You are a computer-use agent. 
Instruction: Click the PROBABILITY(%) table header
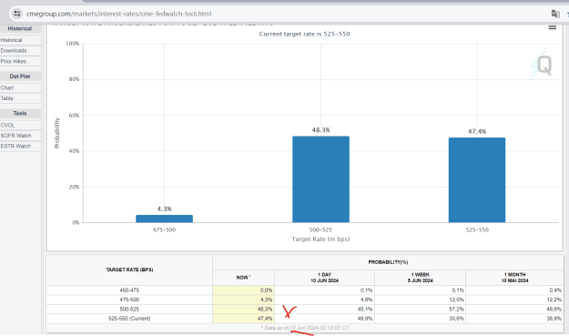(388, 262)
